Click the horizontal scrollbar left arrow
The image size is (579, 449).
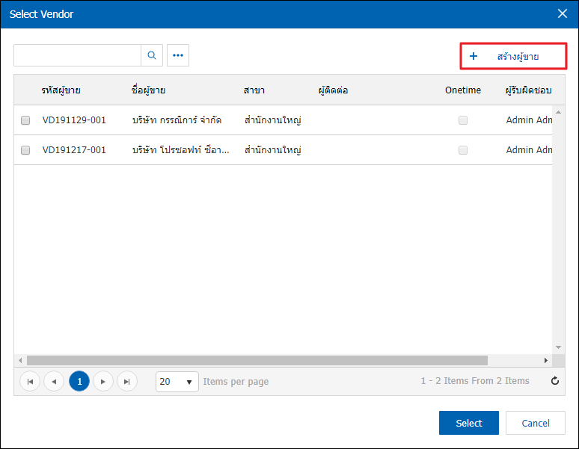click(20, 360)
